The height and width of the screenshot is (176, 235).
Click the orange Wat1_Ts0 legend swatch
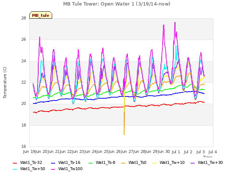tap(123, 163)
